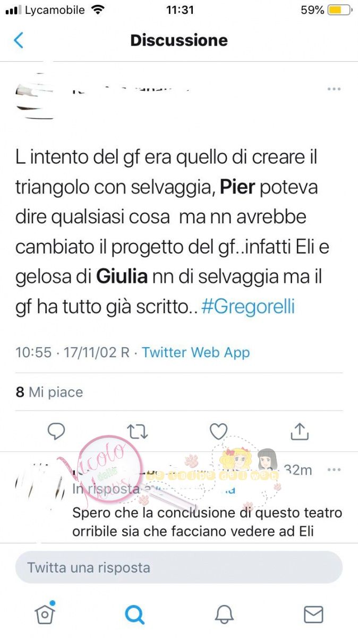View the 8 Mi piace likes list
Viewport: 358px width, 638px height.
(49, 392)
